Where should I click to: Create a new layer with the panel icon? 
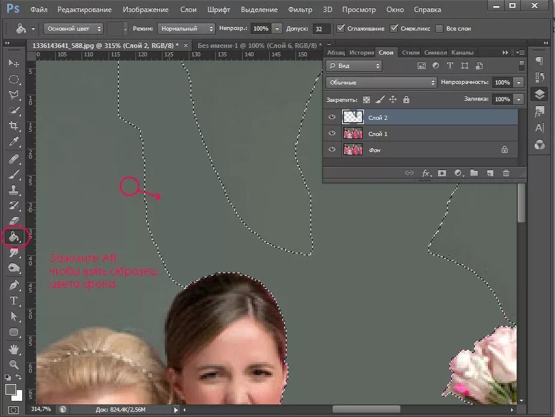coord(490,173)
